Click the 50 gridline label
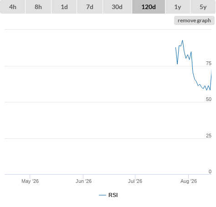The width and height of the screenshot is (216, 207). [x=209, y=99]
